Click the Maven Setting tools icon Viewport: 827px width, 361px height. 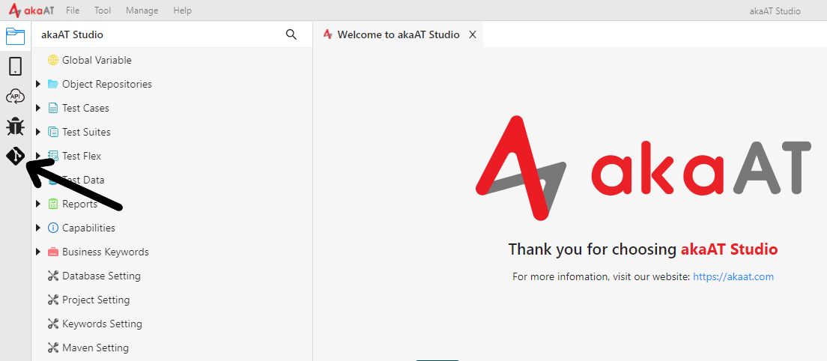tap(52, 348)
